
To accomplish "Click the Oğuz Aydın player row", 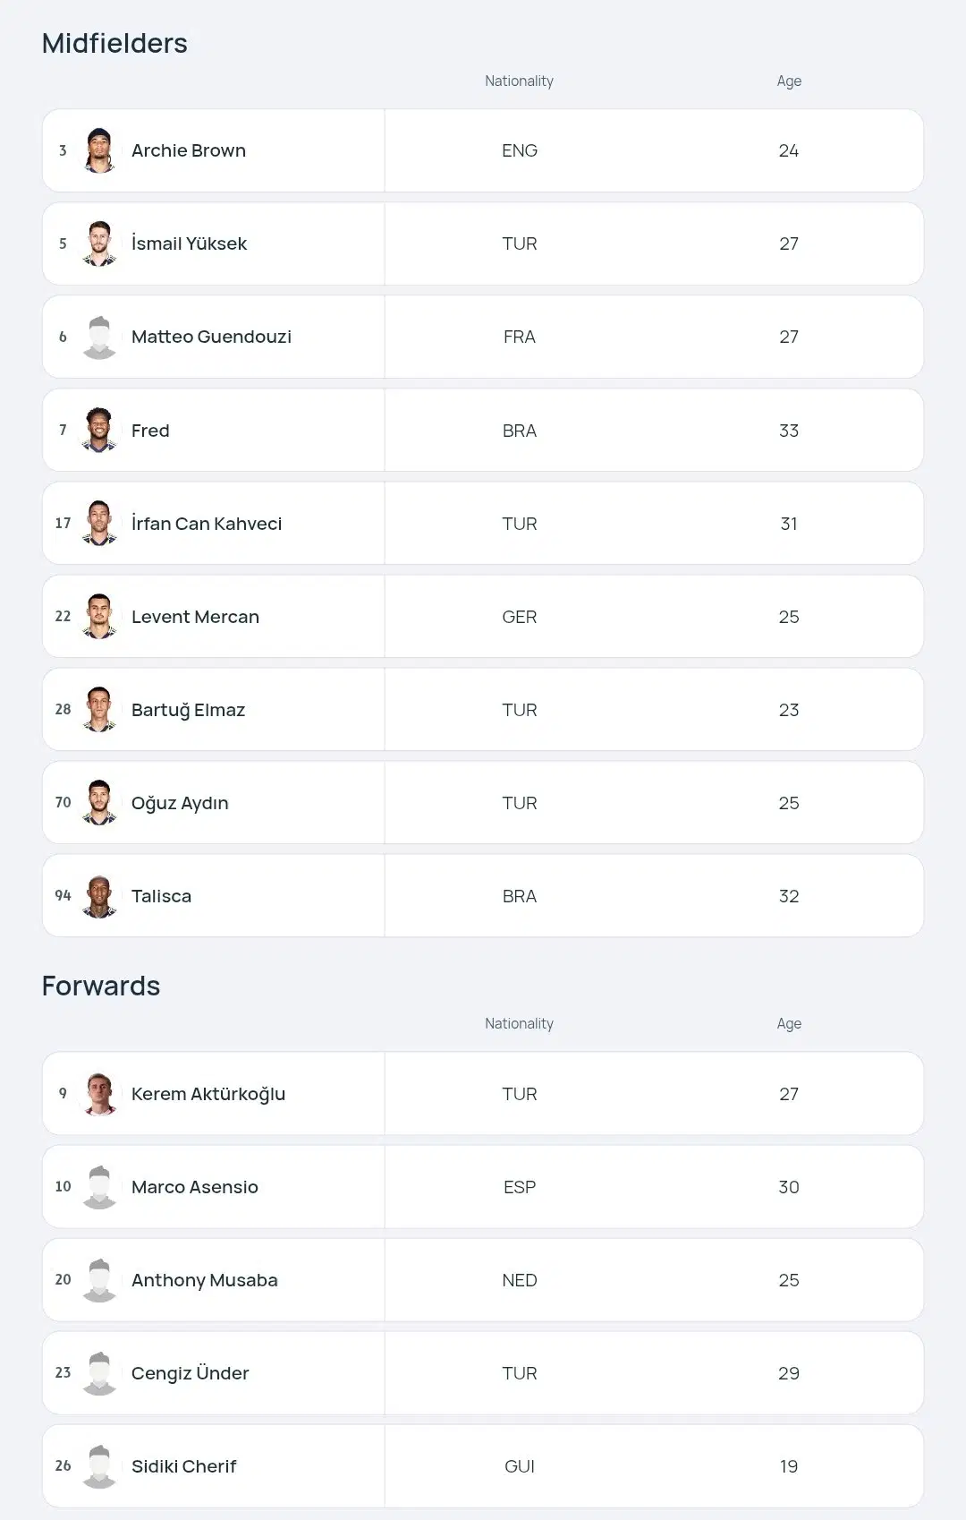I will click(483, 803).
